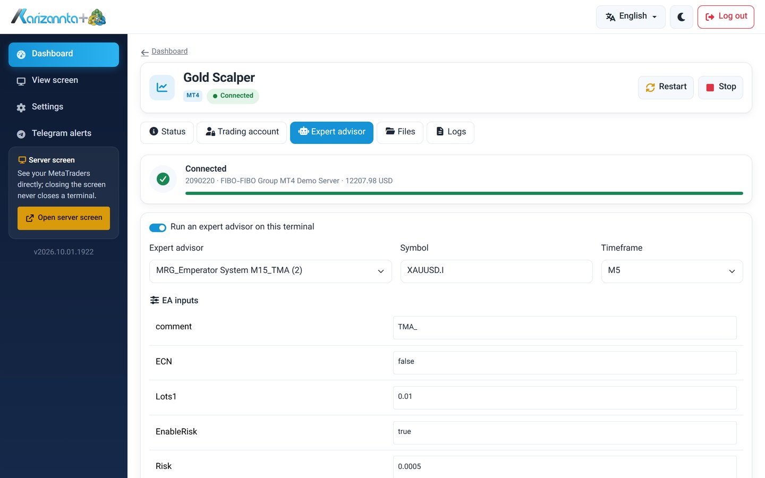Click the comment input field
Screen dimensions: 765x478
click(x=565, y=328)
